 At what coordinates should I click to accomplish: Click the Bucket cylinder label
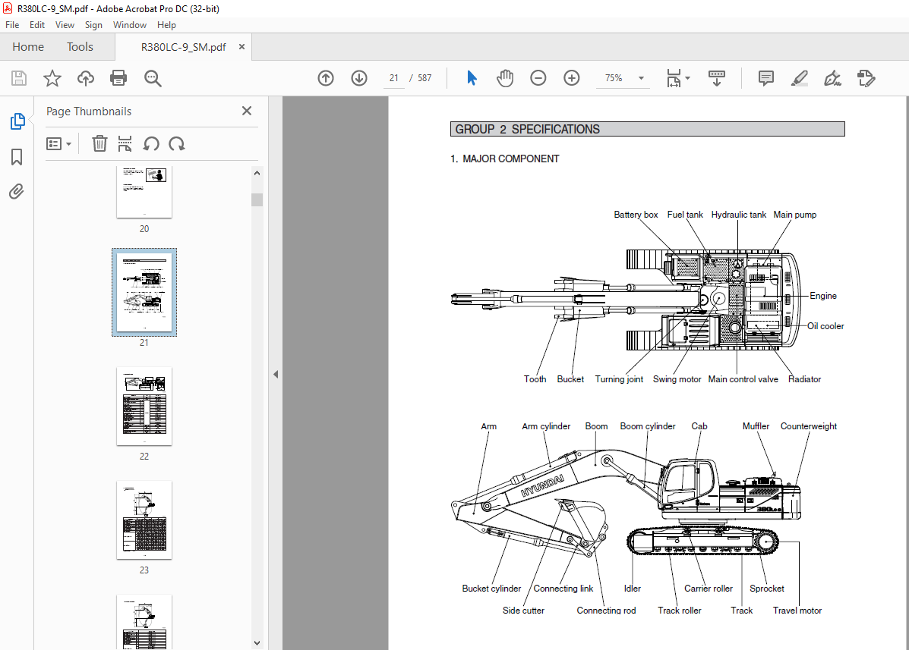(x=491, y=588)
